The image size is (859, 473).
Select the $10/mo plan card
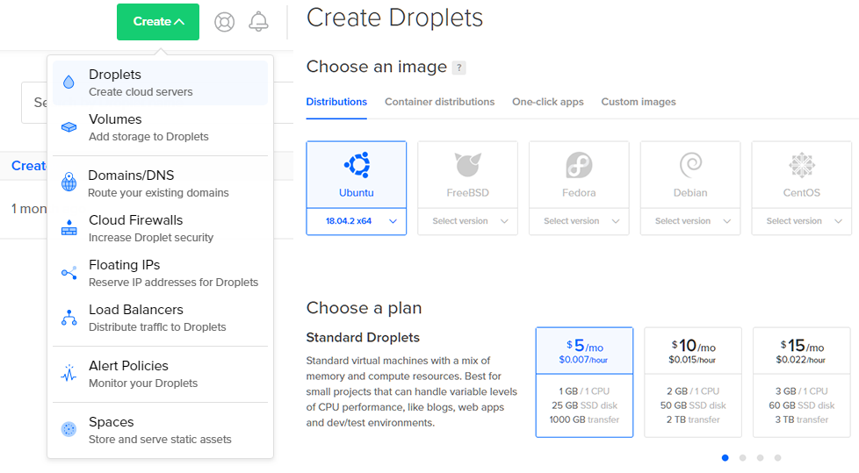click(693, 382)
